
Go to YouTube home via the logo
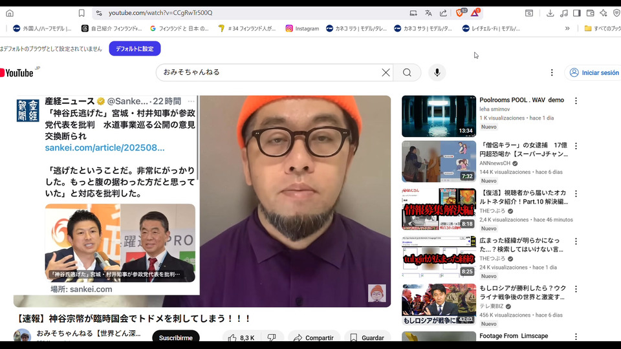[x=18, y=72]
